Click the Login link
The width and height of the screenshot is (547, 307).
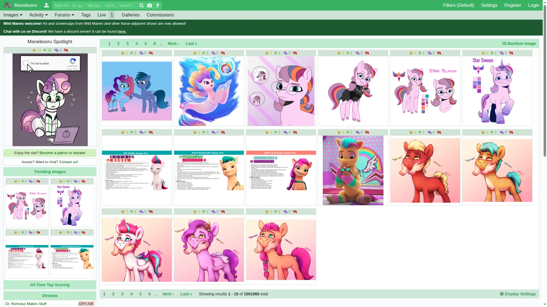[x=533, y=5]
